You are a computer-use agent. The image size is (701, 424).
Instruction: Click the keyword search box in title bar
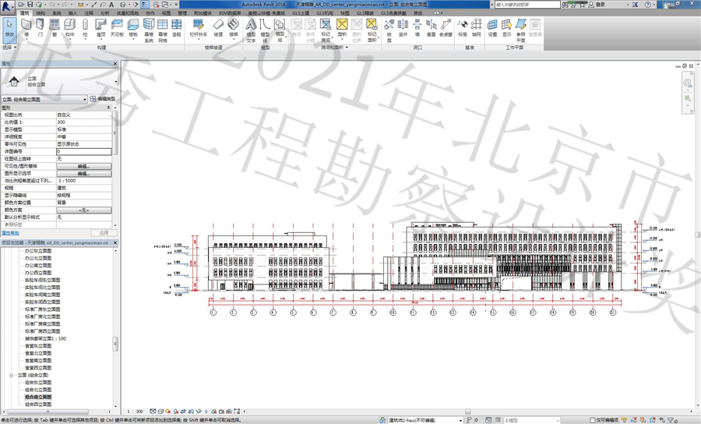pos(527,5)
